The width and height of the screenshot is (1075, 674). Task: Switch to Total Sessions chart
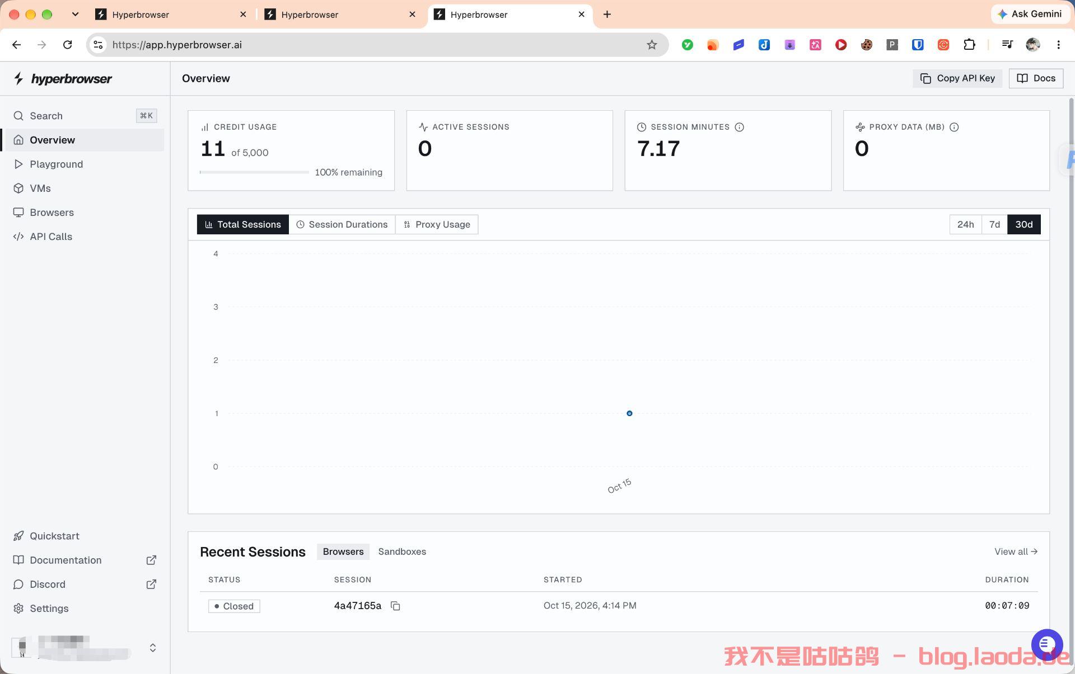coord(243,224)
